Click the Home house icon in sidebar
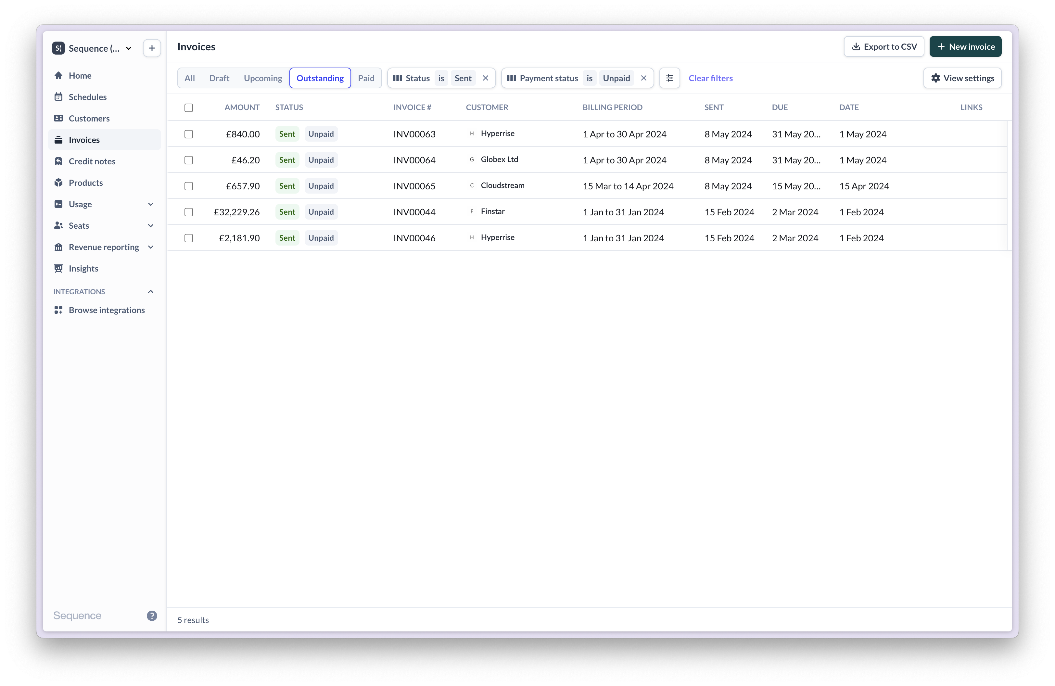This screenshot has height=686, width=1055. [58, 75]
